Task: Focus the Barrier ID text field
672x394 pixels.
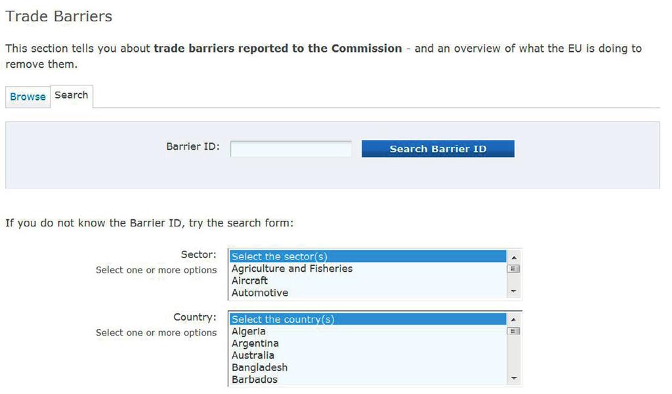Action: (x=291, y=149)
